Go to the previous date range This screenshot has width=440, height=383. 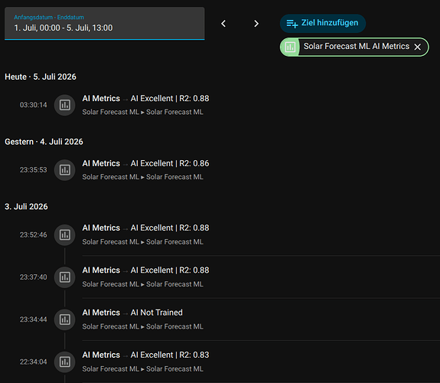click(x=223, y=24)
